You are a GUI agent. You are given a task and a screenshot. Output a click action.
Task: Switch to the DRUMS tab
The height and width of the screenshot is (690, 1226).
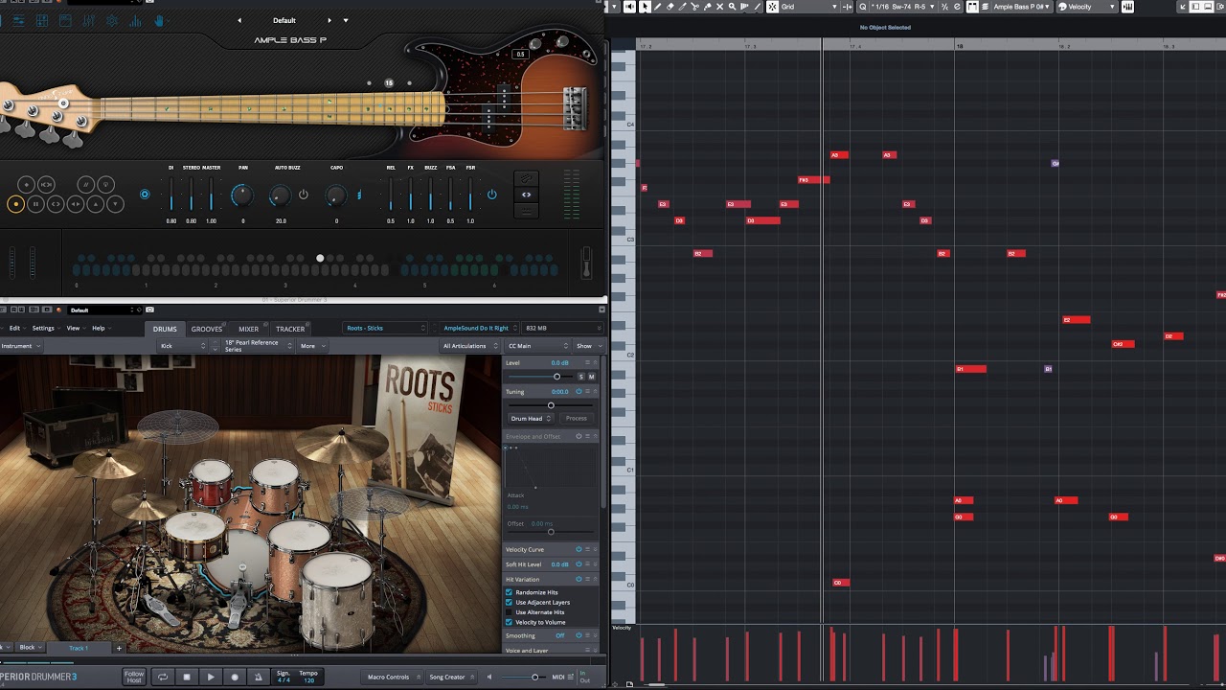click(x=165, y=329)
